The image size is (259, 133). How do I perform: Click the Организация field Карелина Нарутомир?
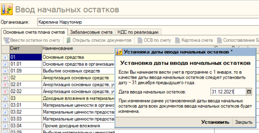[x=148, y=22]
